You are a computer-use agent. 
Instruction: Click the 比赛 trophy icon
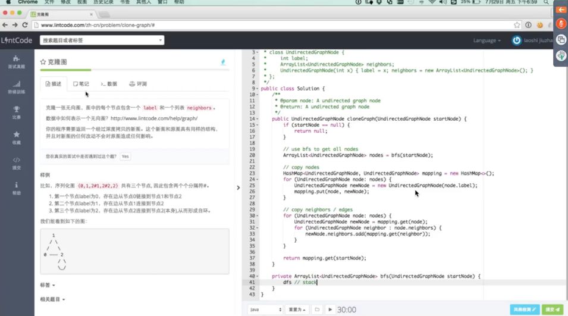point(16,112)
